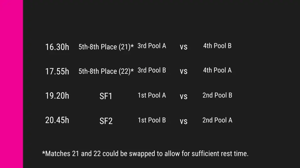The image size is (300, 168).
Task: Select the 2nd Pool B team entry
Action: point(217,96)
